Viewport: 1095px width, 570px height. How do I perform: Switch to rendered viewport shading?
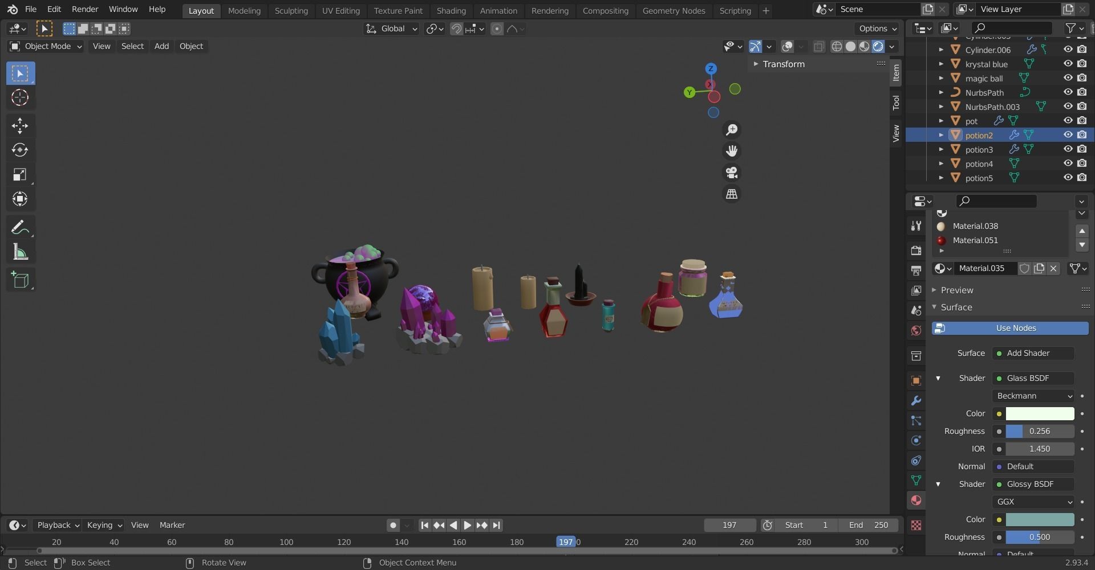pos(878,47)
